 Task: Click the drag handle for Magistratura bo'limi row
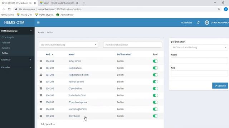click(41, 75)
